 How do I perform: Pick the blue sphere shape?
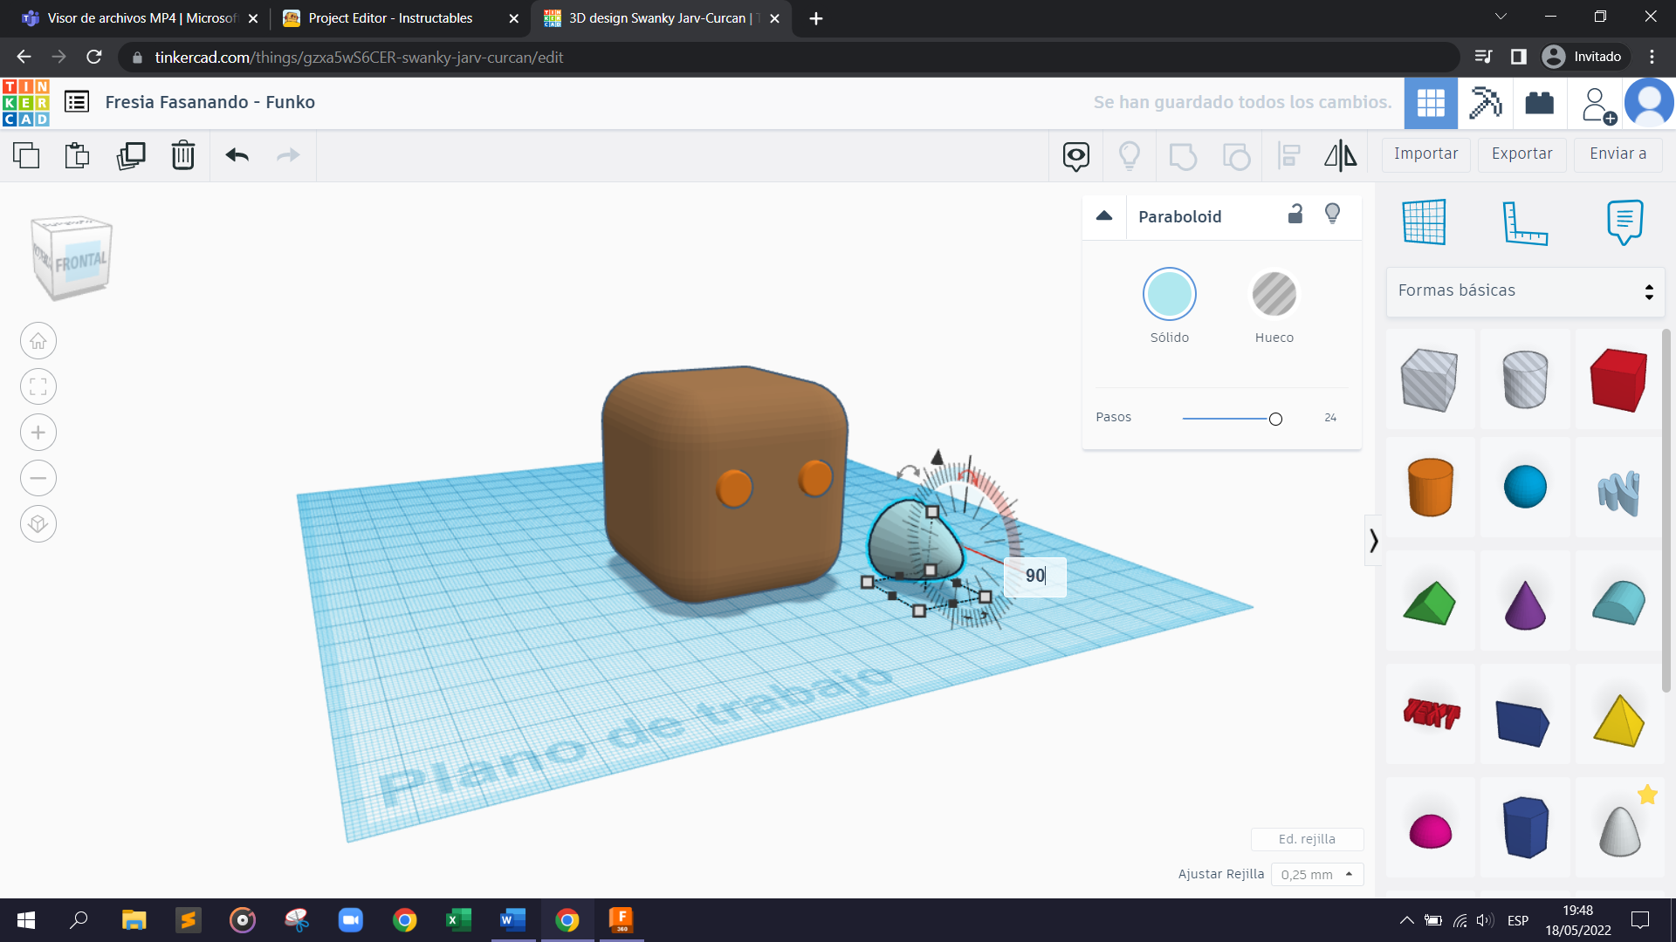coord(1525,487)
